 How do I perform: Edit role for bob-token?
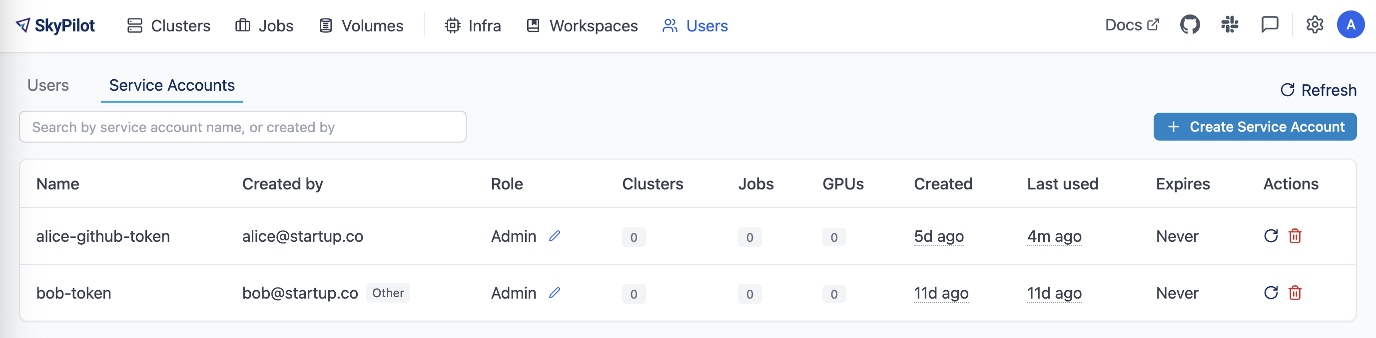pos(555,293)
